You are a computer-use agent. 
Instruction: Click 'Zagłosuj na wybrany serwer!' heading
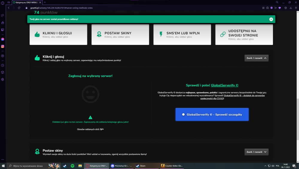coord(90,76)
